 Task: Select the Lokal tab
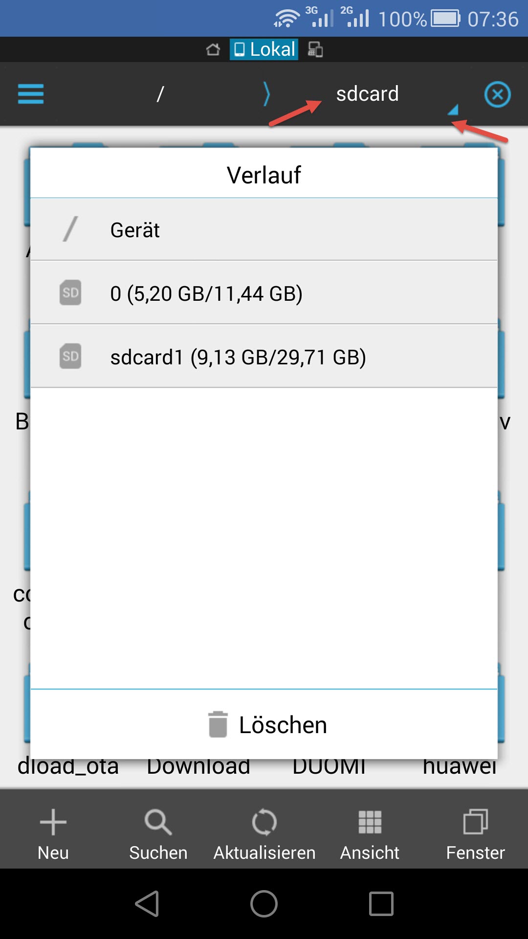(x=264, y=49)
